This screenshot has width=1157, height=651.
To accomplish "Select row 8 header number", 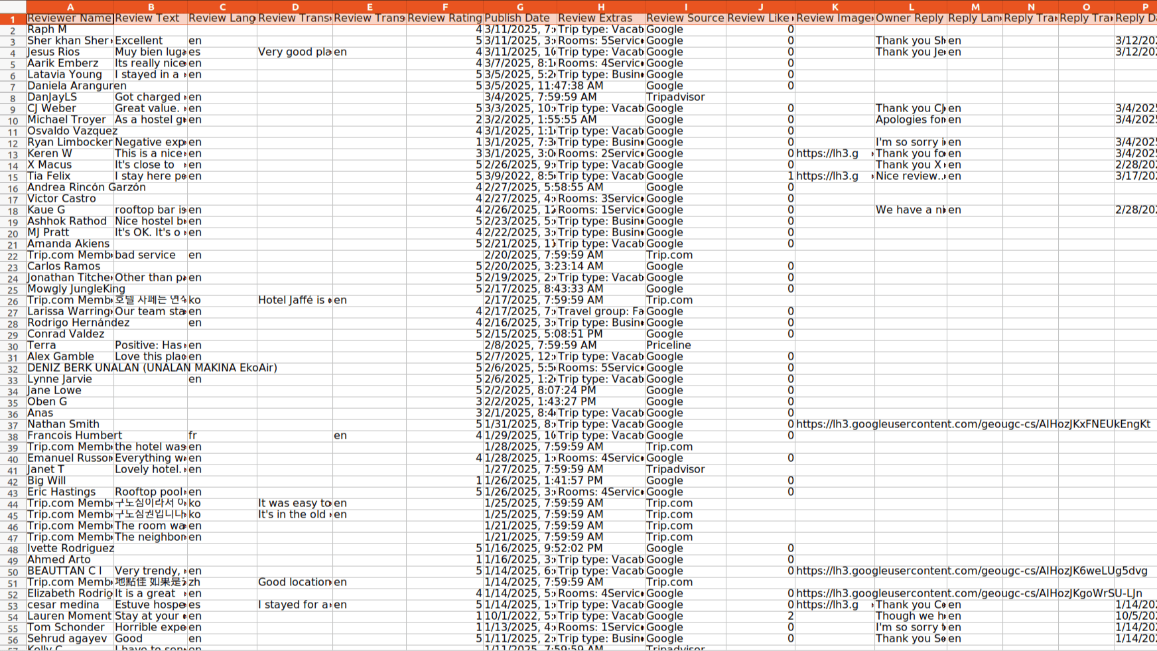I will coord(13,98).
